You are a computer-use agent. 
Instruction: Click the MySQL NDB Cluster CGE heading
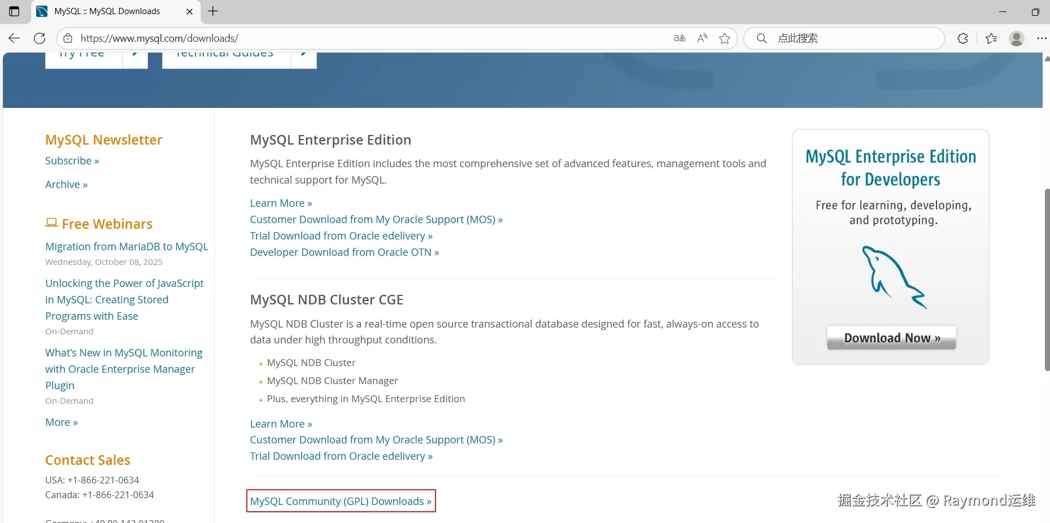[x=326, y=300]
